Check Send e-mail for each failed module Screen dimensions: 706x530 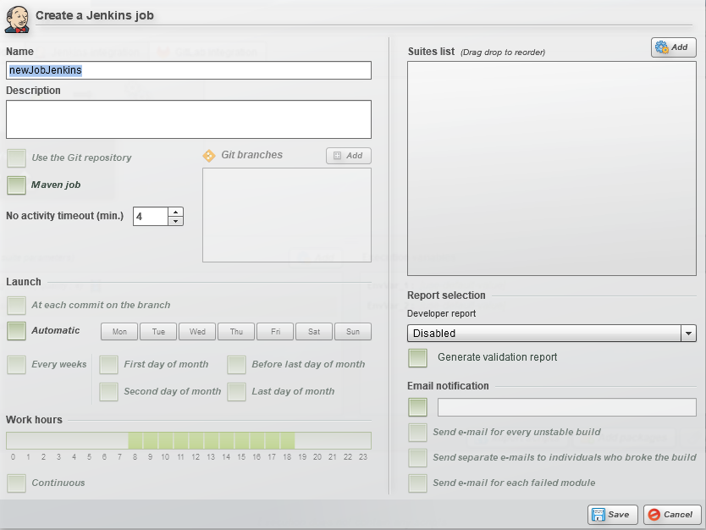pyautogui.click(x=418, y=483)
